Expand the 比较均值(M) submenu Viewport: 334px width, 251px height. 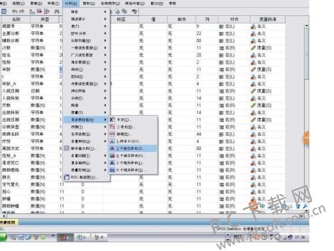click(x=86, y=41)
